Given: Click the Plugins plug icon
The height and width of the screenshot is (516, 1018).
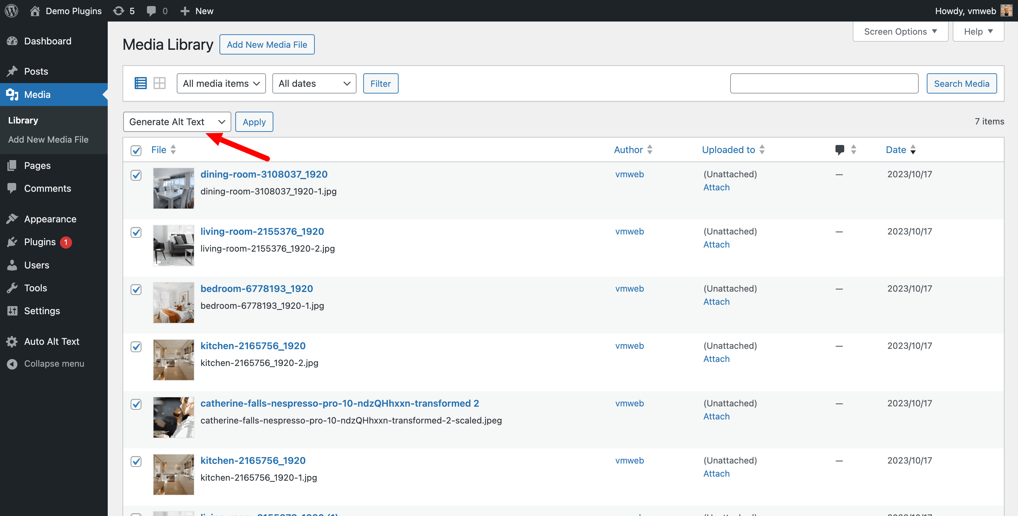Looking at the screenshot, I should [12, 242].
